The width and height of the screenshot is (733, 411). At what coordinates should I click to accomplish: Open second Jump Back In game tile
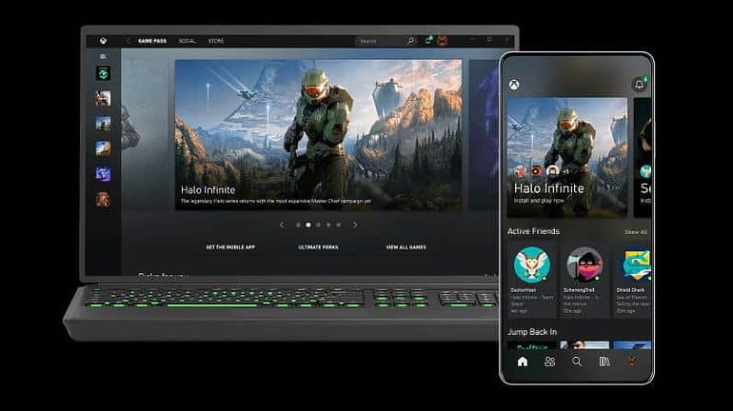pyautogui.click(x=584, y=345)
